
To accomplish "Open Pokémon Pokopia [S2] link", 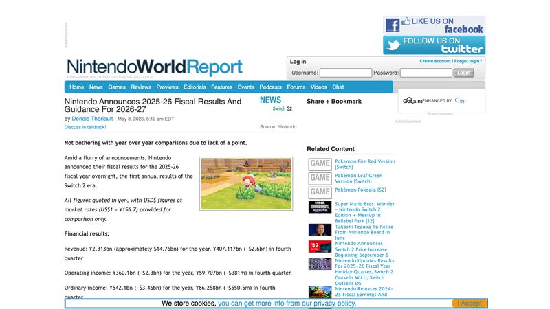I will click(x=360, y=190).
